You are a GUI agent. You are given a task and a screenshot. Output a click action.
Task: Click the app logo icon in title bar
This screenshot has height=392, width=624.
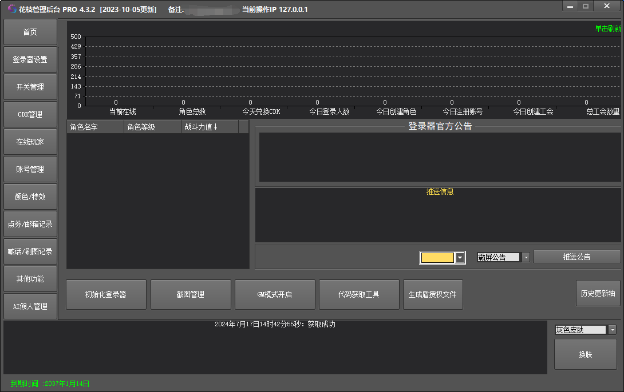click(12, 9)
